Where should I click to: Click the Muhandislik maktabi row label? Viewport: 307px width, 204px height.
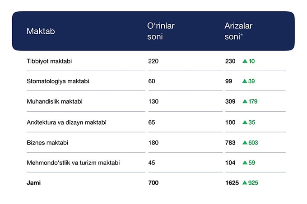(54, 101)
